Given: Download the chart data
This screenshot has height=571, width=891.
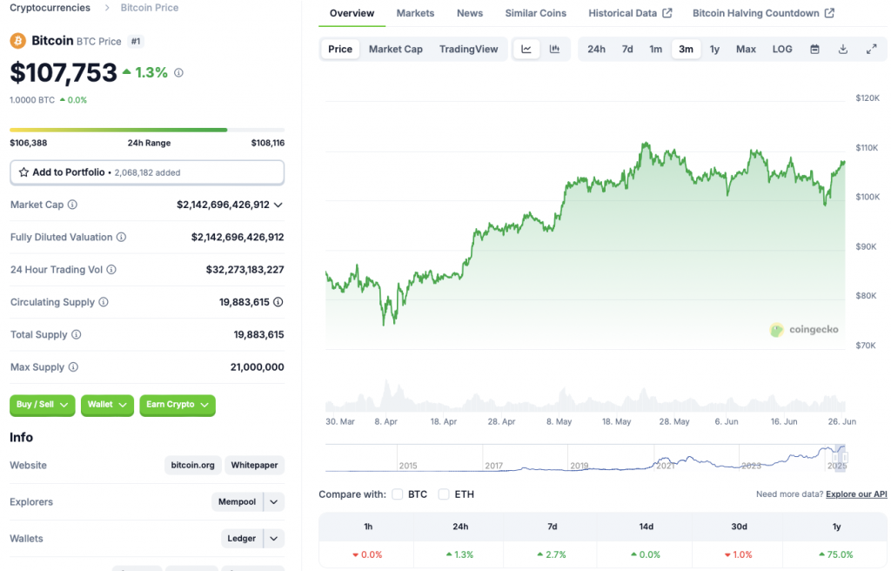Looking at the screenshot, I should coord(842,49).
